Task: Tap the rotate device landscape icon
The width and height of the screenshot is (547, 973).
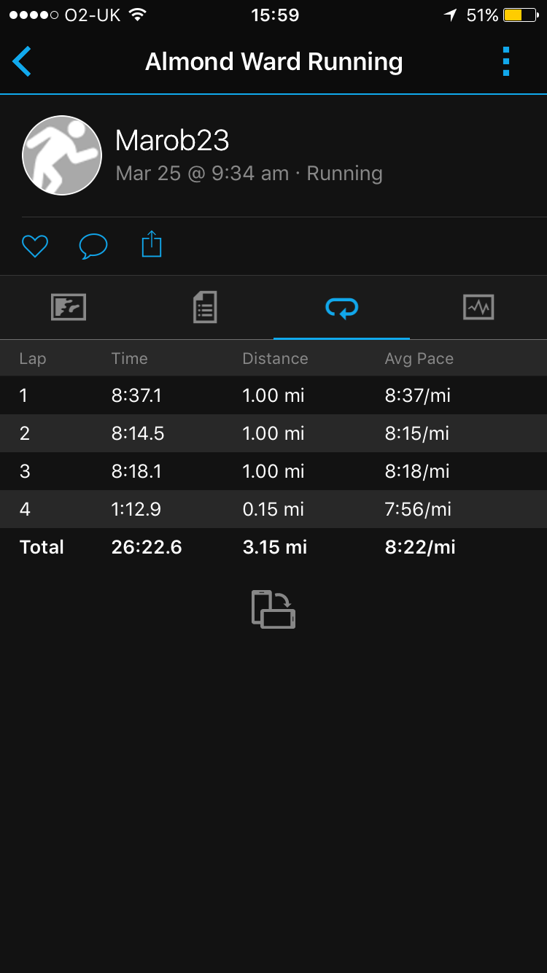Action: 273,609
